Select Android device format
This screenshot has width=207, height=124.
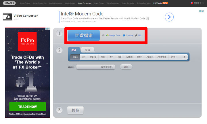tap(162, 57)
